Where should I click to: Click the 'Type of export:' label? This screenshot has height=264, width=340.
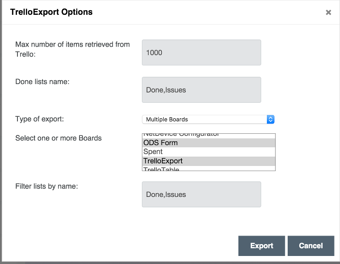point(40,119)
